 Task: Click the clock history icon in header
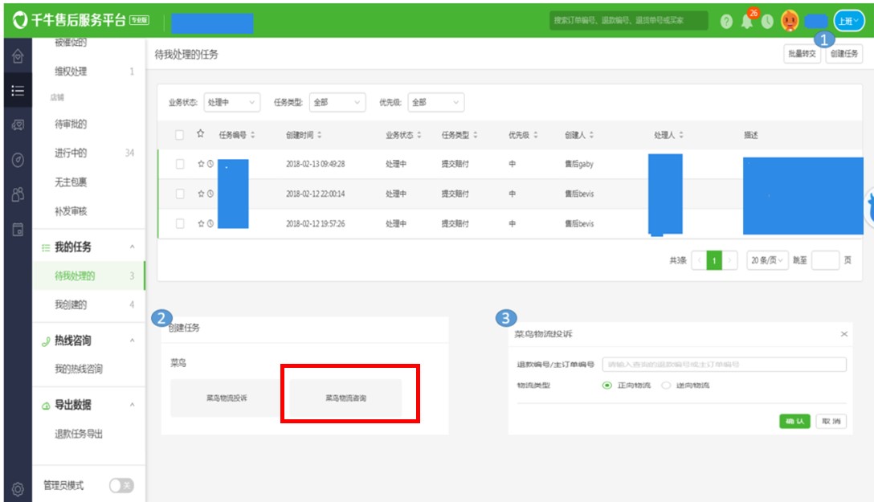coord(767,22)
